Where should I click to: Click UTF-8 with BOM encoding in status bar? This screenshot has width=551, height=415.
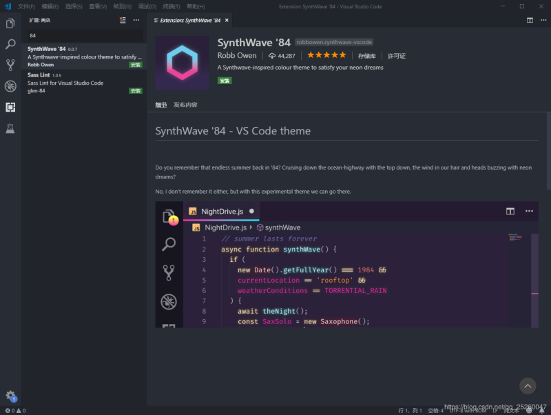point(468,410)
